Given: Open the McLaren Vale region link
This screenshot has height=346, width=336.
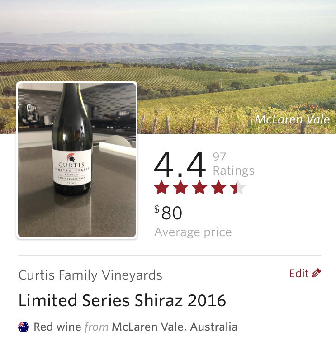Looking at the screenshot, I should [x=147, y=327].
